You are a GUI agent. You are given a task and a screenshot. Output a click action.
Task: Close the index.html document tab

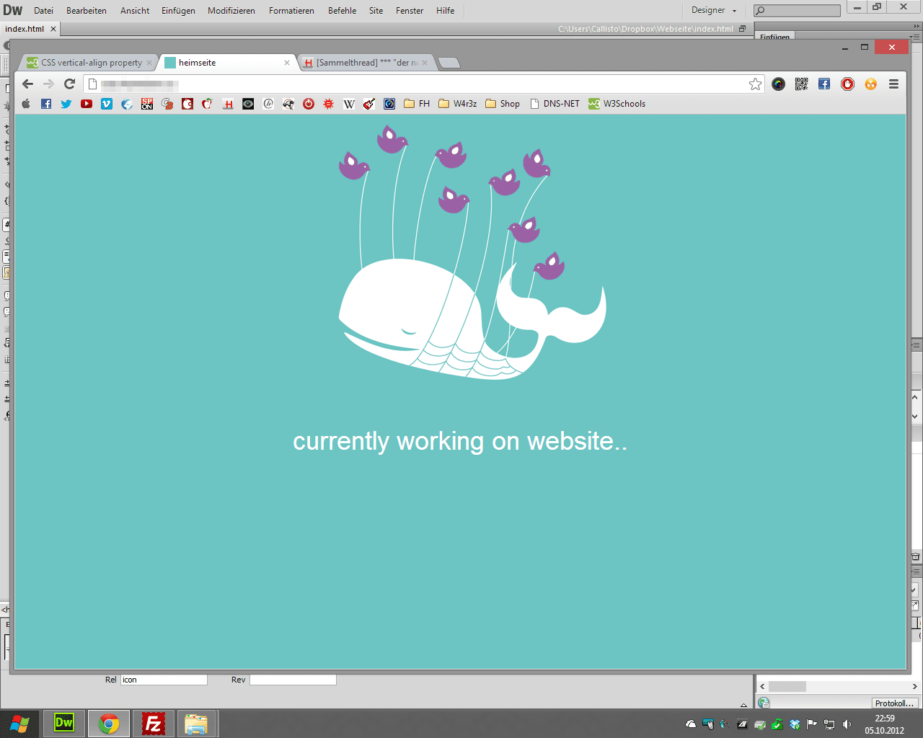53,29
